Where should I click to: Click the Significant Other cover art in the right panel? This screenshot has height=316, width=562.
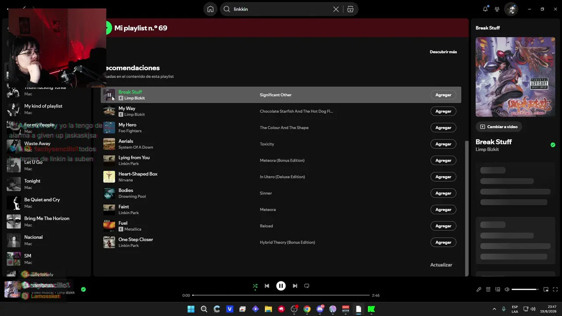[x=515, y=77]
